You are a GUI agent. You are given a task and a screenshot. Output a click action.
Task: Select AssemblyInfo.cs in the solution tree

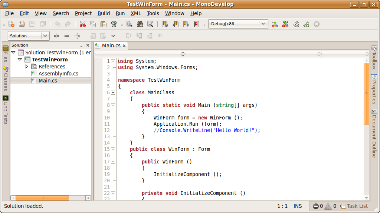point(58,74)
